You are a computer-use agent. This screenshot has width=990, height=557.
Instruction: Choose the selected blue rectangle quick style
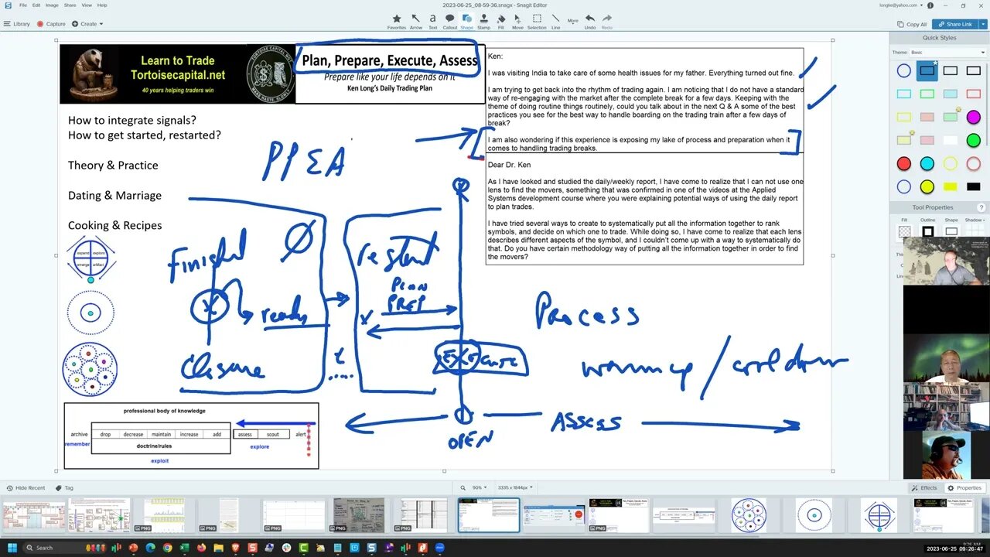(927, 71)
